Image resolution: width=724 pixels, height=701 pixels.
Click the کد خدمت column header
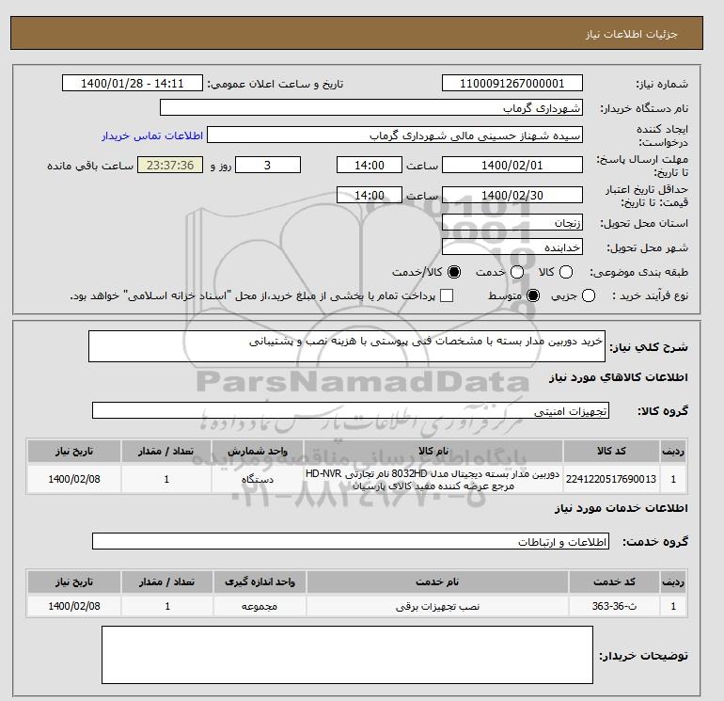[x=614, y=582]
